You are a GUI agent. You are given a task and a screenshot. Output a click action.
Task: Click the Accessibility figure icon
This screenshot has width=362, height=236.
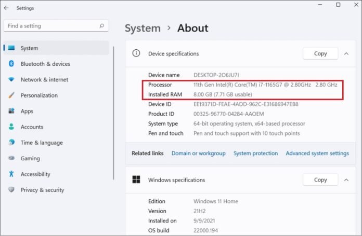[11, 174]
